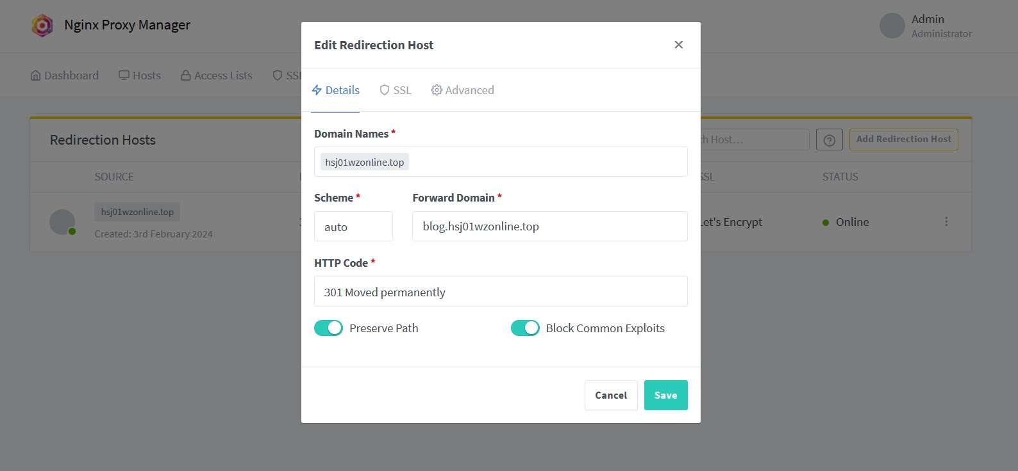
Task: Click the Save button
Action: tap(665, 395)
